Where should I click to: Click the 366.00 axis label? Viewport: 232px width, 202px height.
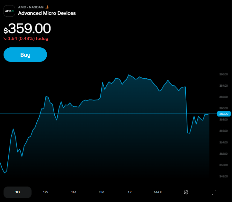[x=224, y=74]
